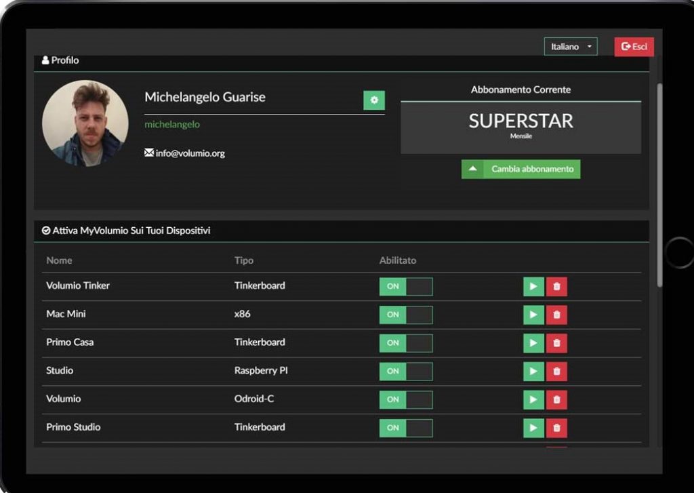This screenshot has width=694, height=493.
Task: Open the Italiano language dropdown
Action: [x=571, y=47]
